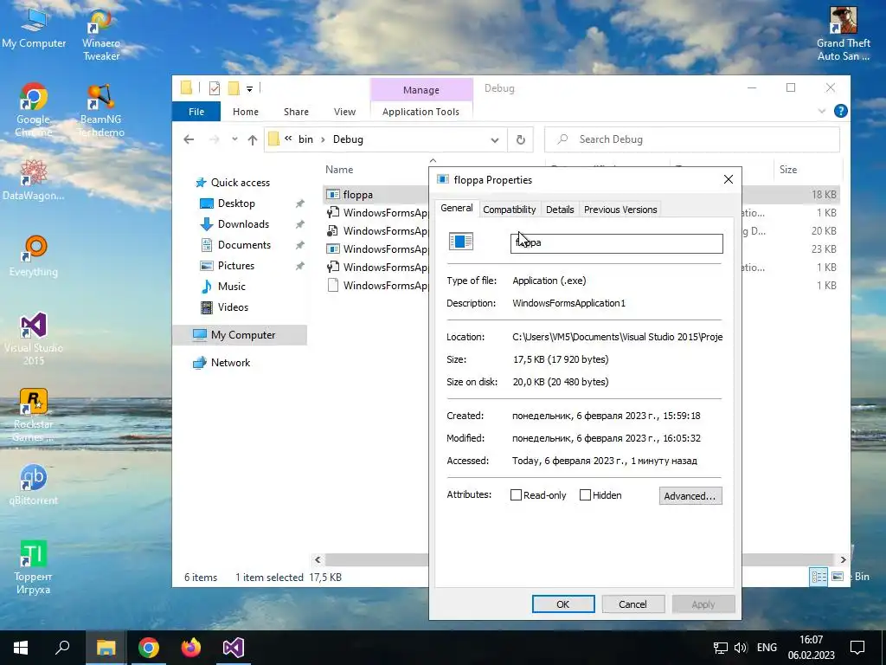Close the floppa Properties dialog
Screen dimensions: 886x665
729,180
